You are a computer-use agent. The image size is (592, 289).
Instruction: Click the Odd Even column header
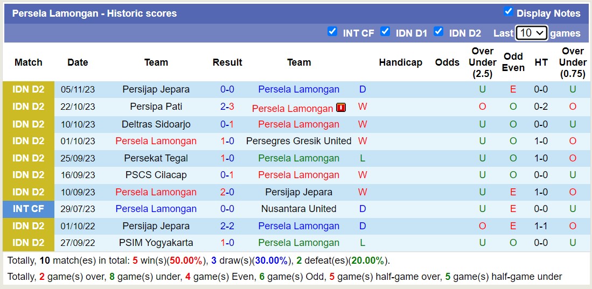(513, 62)
